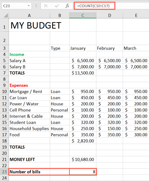Screen dimensions: 149x181
Task: Click February $150.00 for Household Supplies
Action: pyautogui.click(x=109, y=129)
